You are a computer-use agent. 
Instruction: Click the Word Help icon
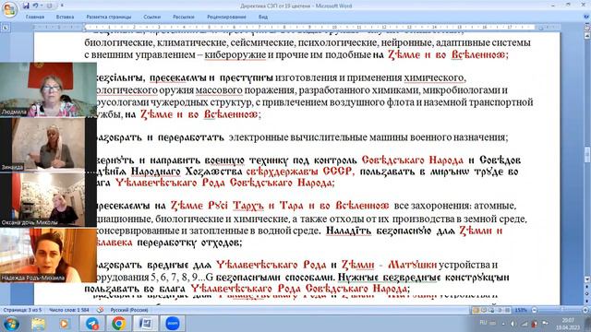(x=586, y=17)
